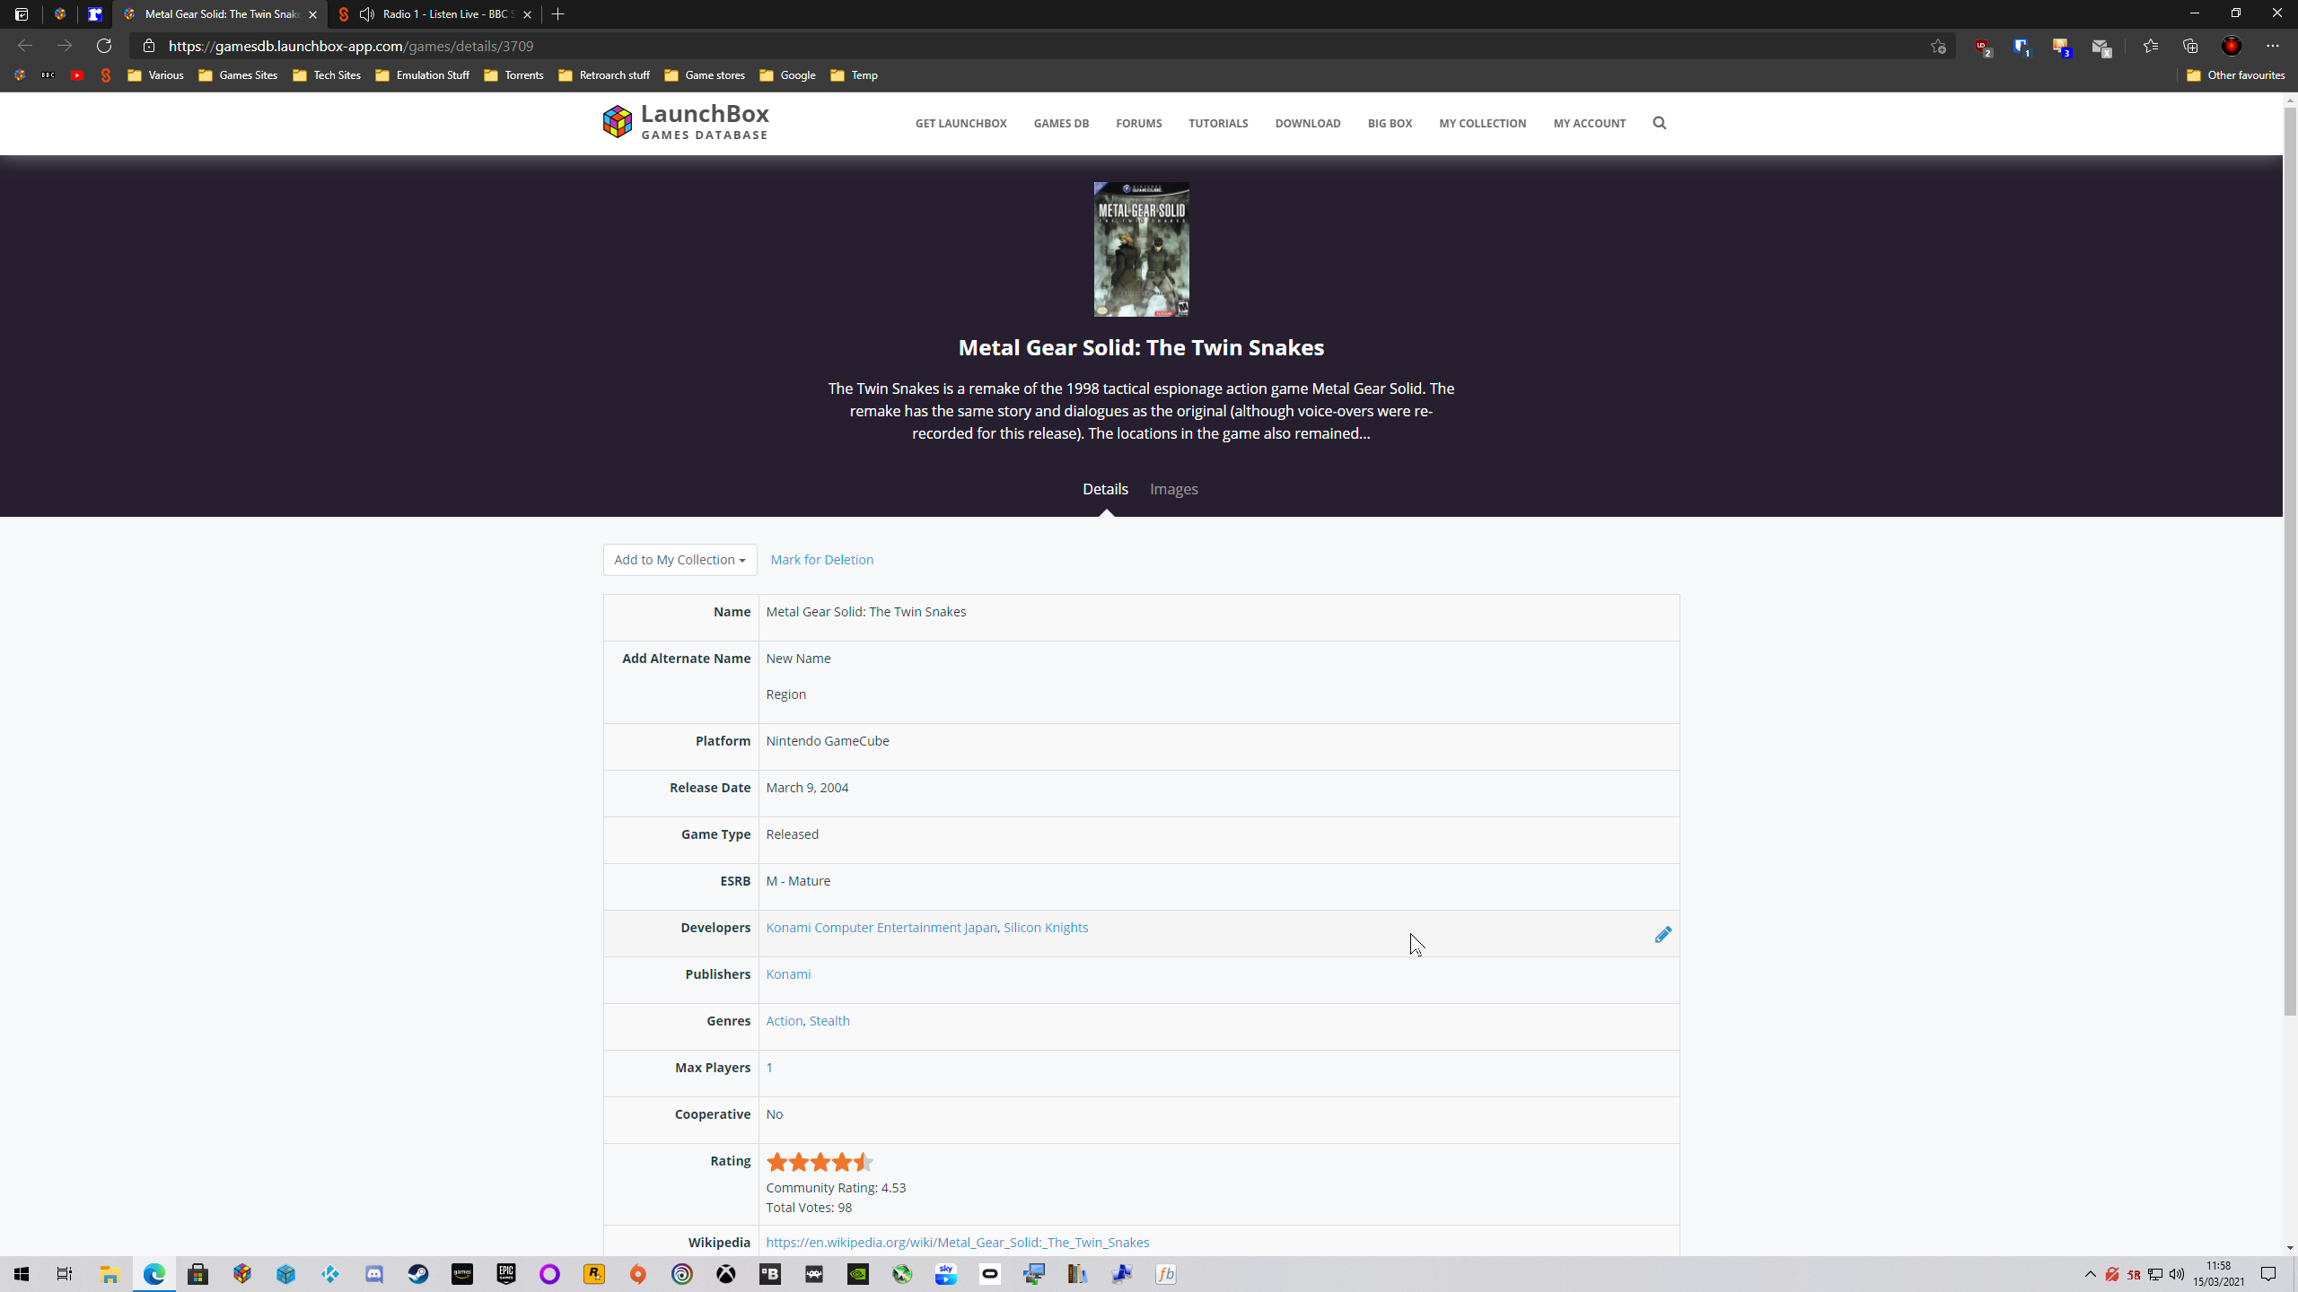Image resolution: width=2298 pixels, height=1292 pixels.
Task: Click the Metal Gear Solid box art thumbnail
Action: pyautogui.click(x=1141, y=249)
